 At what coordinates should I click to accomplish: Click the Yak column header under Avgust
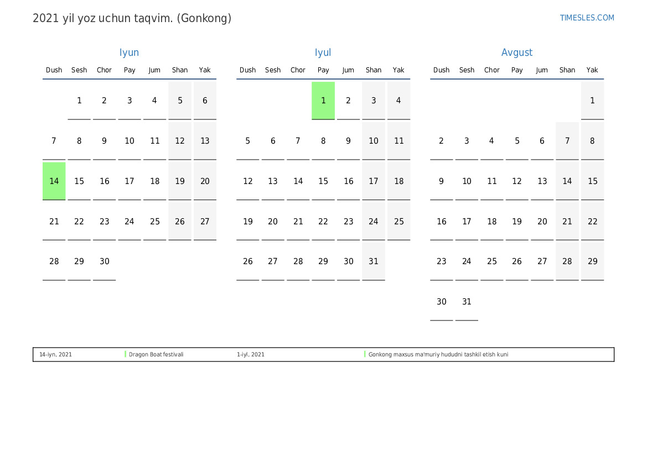tap(592, 70)
